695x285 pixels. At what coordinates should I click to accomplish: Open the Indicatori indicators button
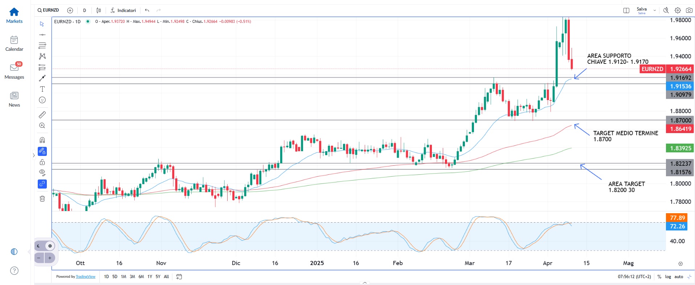(123, 10)
